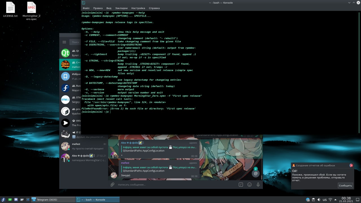Jump to unread mentions @ button
Image resolution: width=361 pixels, height=203 pixels.
tap(256, 173)
